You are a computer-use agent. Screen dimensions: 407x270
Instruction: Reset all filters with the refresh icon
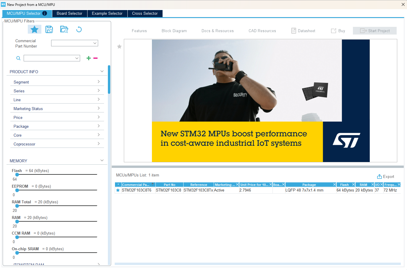pyautogui.click(x=79, y=29)
